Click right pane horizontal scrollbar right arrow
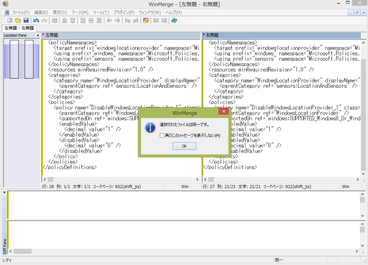Viewport: 368px width, 265px height. click(358, 179)
